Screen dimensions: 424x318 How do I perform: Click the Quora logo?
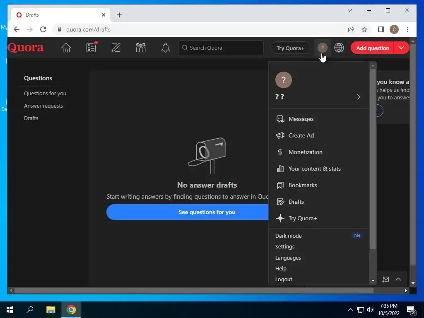pyautogui.click(x=25, y=48)
